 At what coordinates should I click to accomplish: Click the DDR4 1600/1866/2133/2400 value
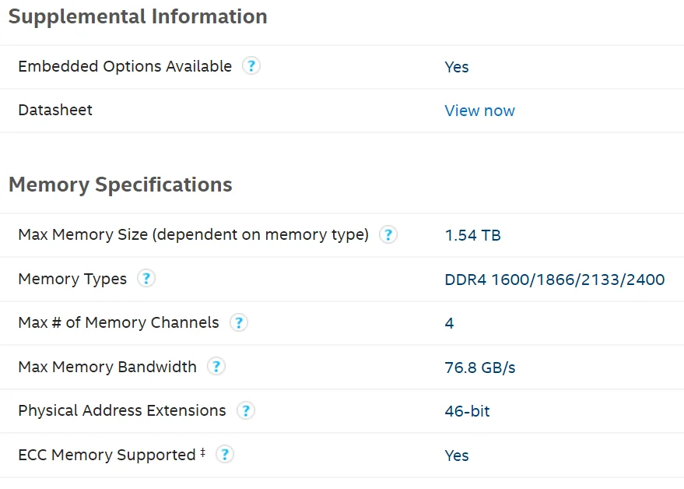coord(554,280)
